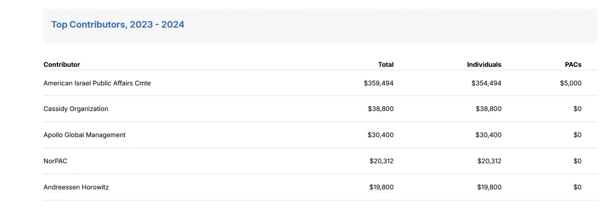Viewport: 614px width, 216px height.
Task: Click $20,312 in the Individuals column
Action: [489, 161]
